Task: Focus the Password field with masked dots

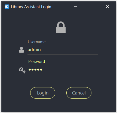Action: point(63,70)
